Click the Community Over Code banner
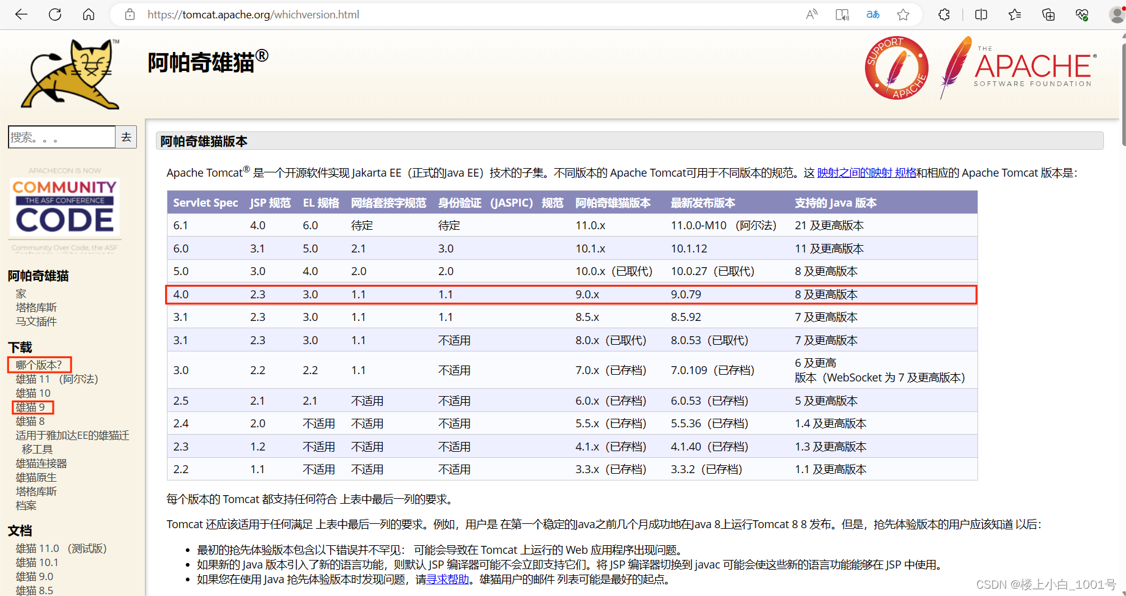Image resolution: width=1126 pixels, height=596 pixels. [65, 211]
